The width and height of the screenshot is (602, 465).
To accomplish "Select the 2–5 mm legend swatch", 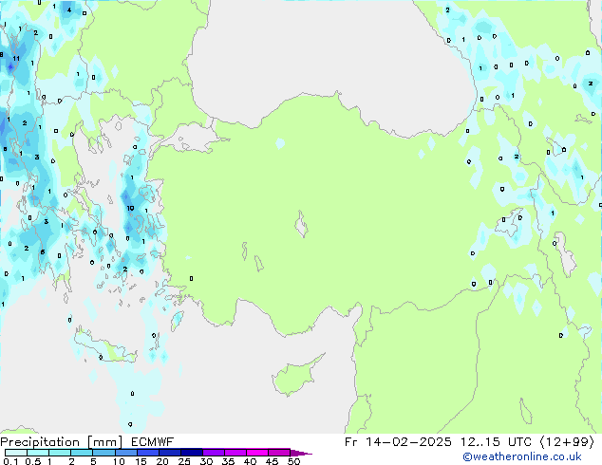I will 82,453.
